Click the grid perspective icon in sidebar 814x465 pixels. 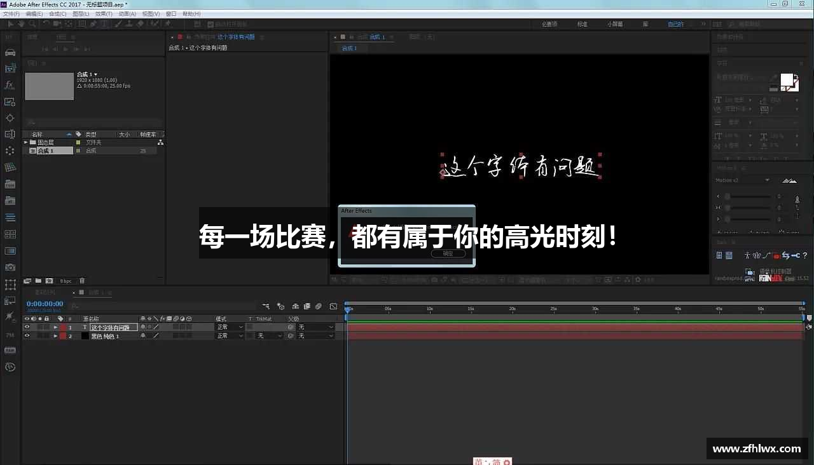[x=10, y=168]
